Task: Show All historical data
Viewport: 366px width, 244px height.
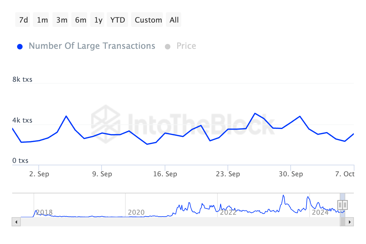Action: (x=174, y=20)
